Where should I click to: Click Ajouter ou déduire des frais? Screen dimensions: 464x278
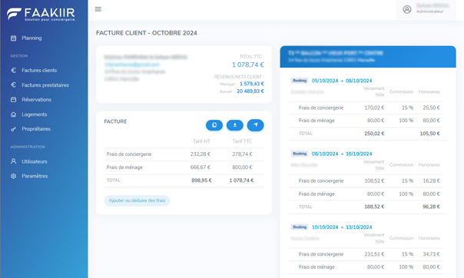click(137, 200)
